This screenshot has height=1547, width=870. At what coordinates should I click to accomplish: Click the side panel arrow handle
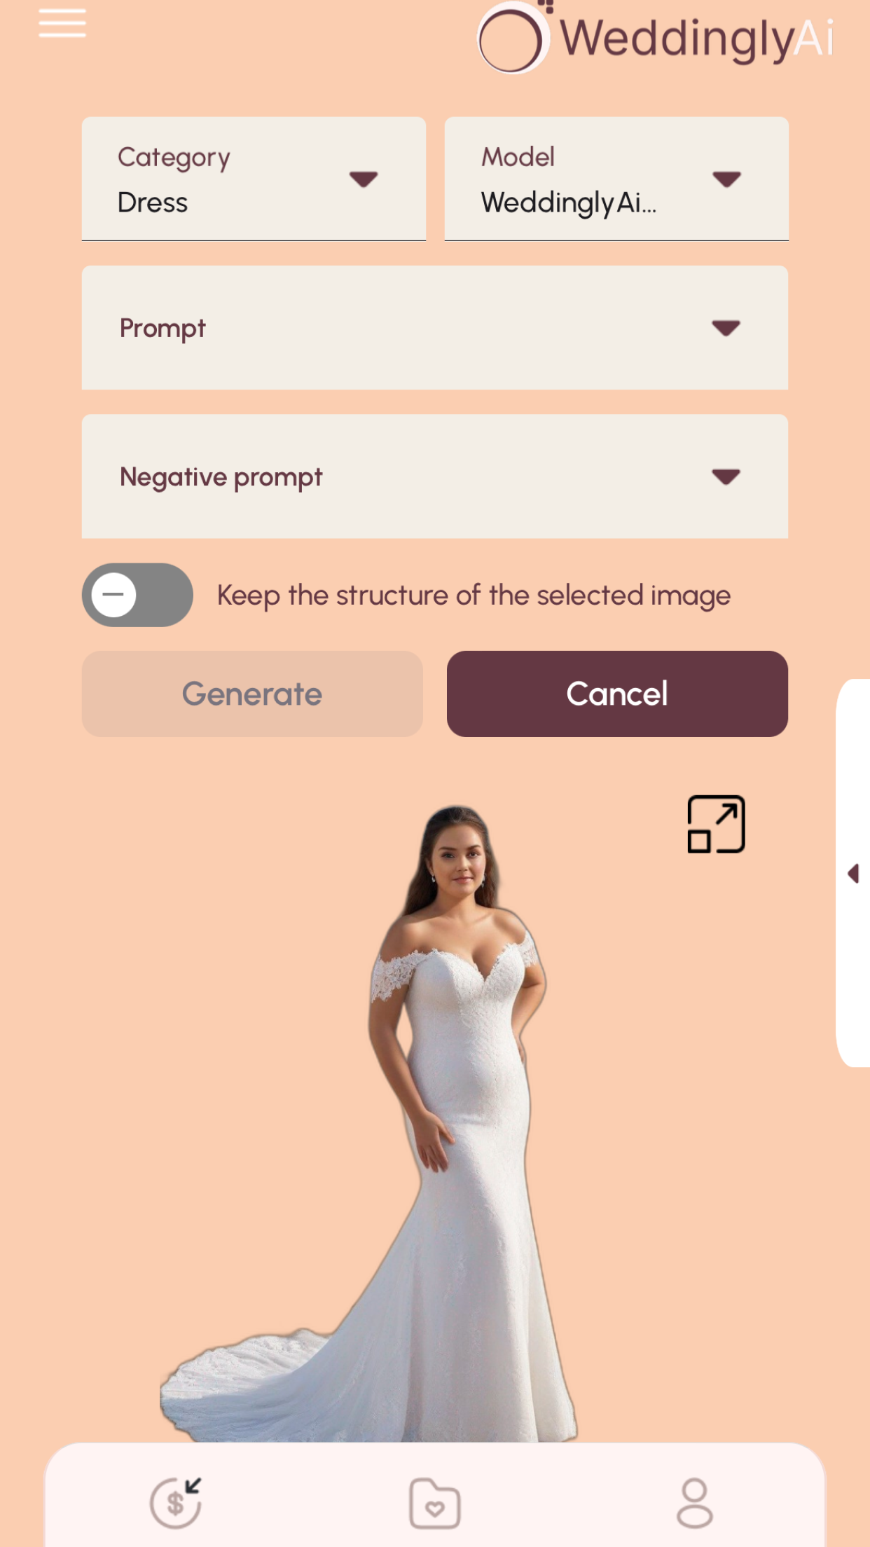853,874
